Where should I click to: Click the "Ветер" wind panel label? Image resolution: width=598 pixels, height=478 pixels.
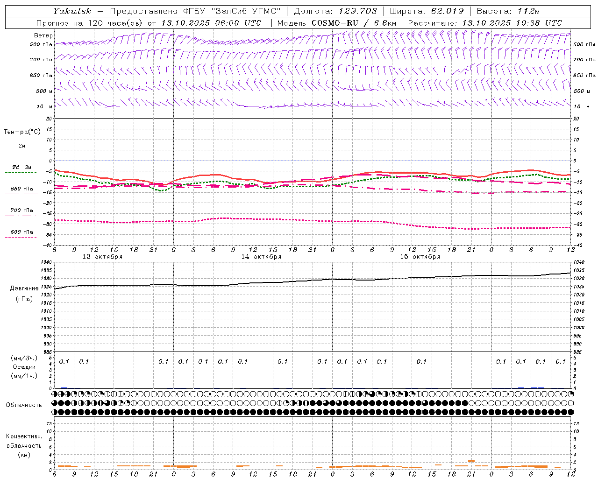pyautogui.click(x=43, y=35)
